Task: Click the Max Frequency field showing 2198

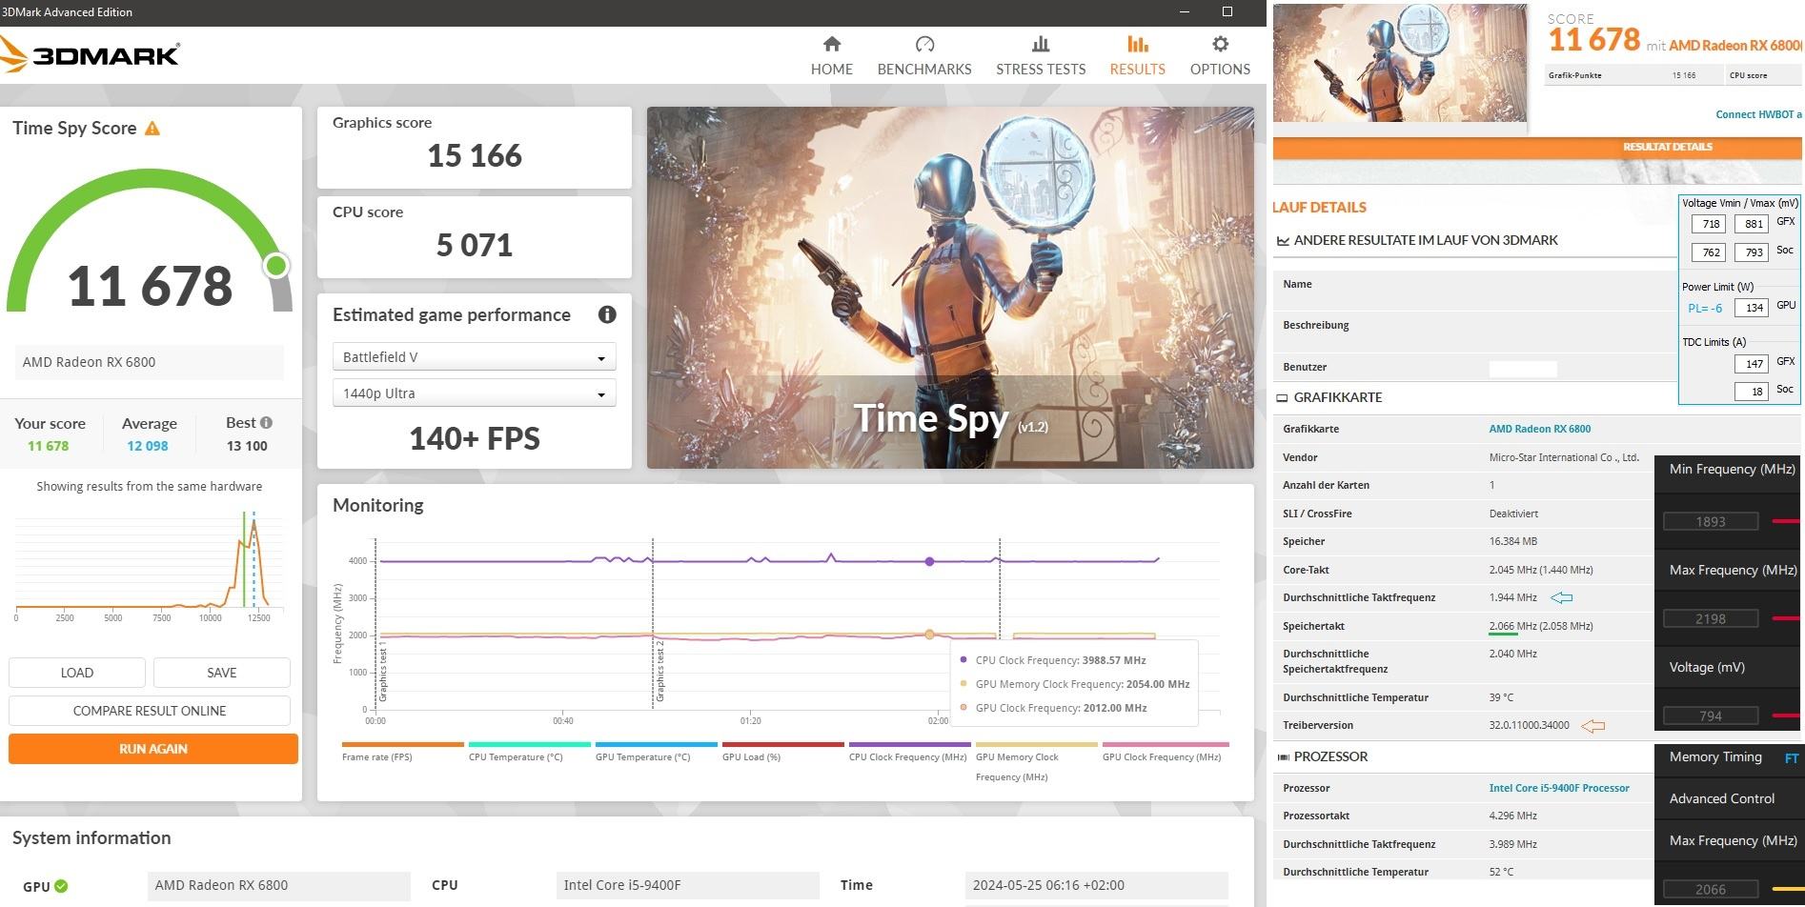Action: click(1711, 618)
